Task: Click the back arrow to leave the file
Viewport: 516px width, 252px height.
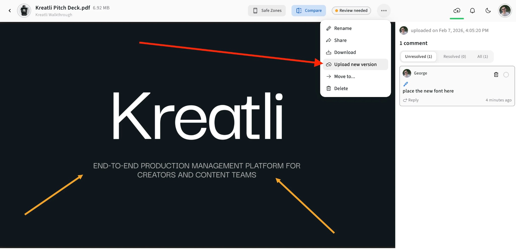Action: (x=10, y=11)
